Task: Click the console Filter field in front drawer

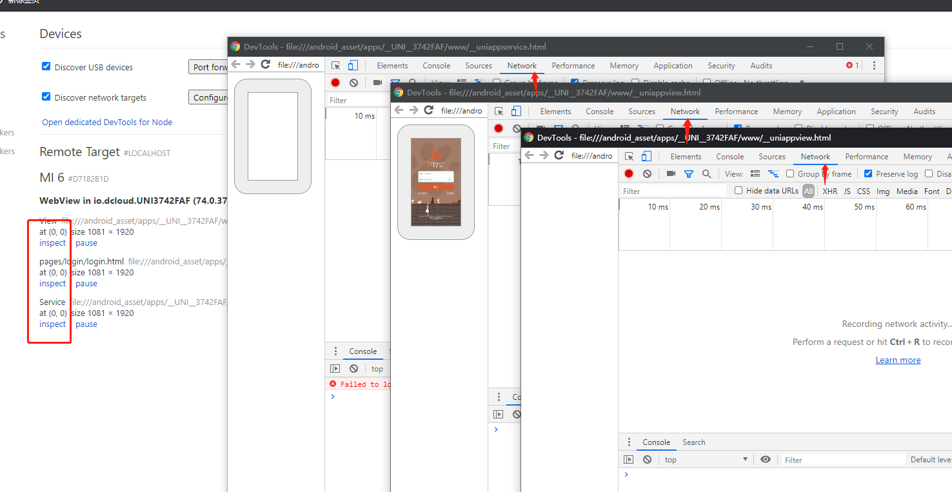Action: click(844, 460)
